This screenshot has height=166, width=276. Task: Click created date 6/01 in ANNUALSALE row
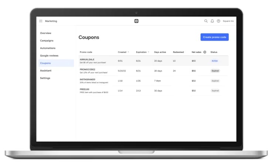[x=120, y=61]
